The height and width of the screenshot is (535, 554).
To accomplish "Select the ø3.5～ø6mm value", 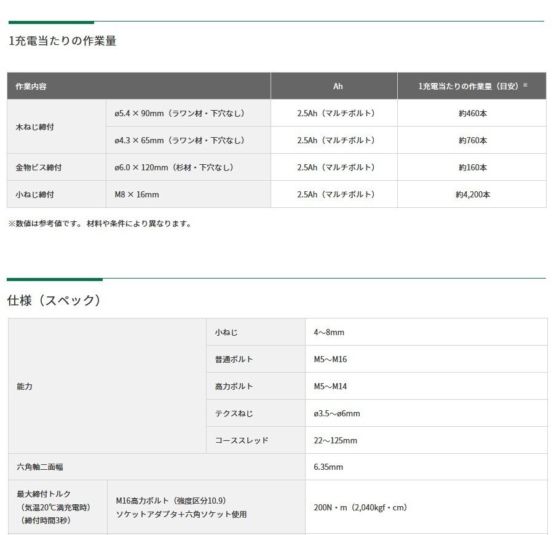I will tap(337, 413).
